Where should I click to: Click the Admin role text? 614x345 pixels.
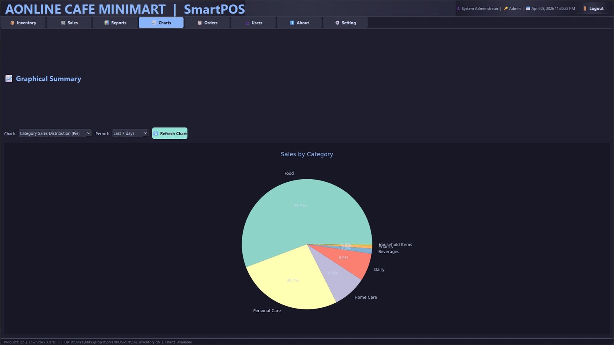pyautogui.click(x=515, y=9)
